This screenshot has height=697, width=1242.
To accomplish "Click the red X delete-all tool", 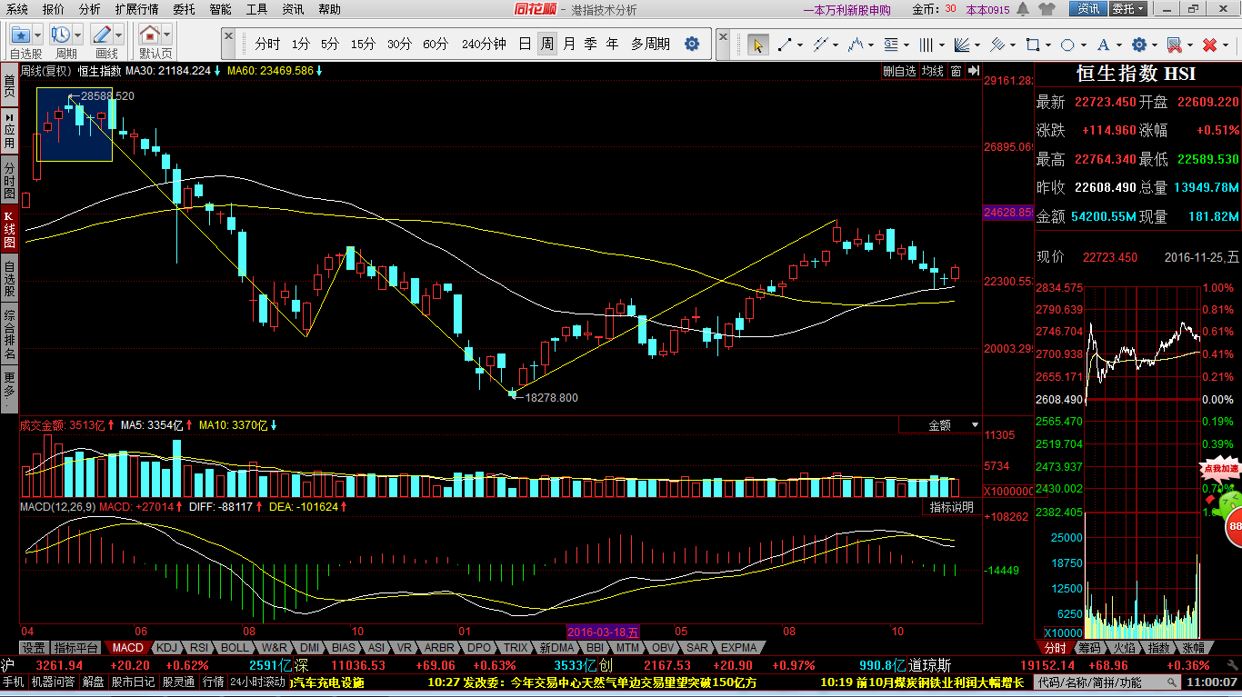I will [1210, 45].
